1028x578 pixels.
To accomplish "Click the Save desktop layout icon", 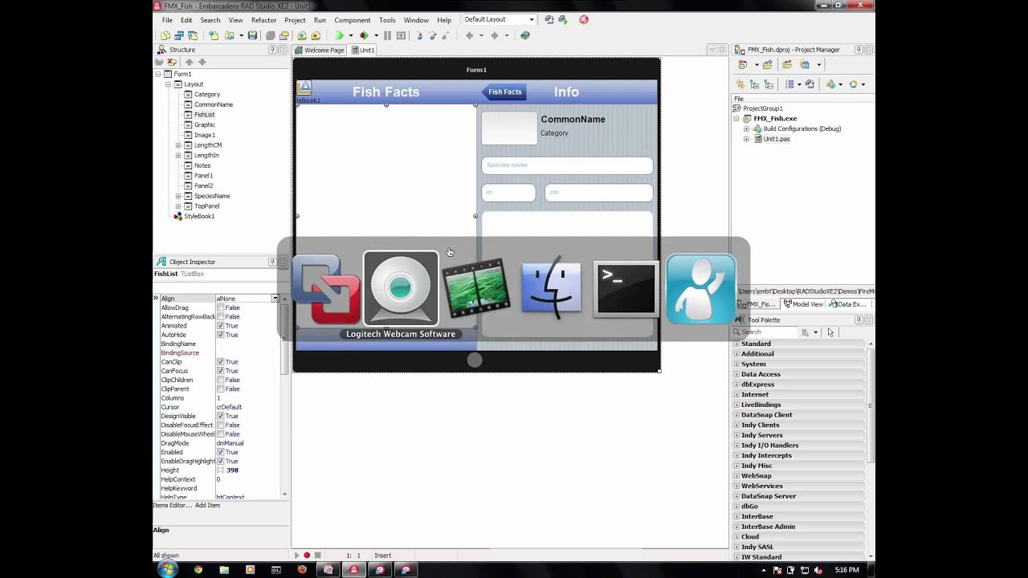I will click(x=549, y=19).
